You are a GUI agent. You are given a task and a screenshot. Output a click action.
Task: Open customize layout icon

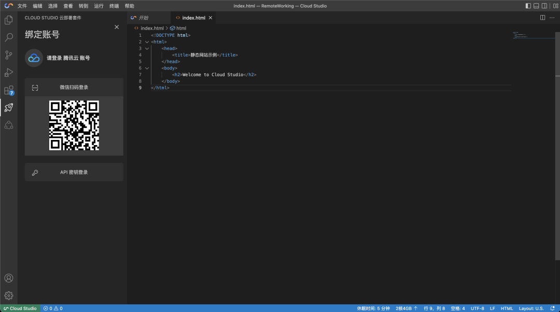click(x=556, y=6)
